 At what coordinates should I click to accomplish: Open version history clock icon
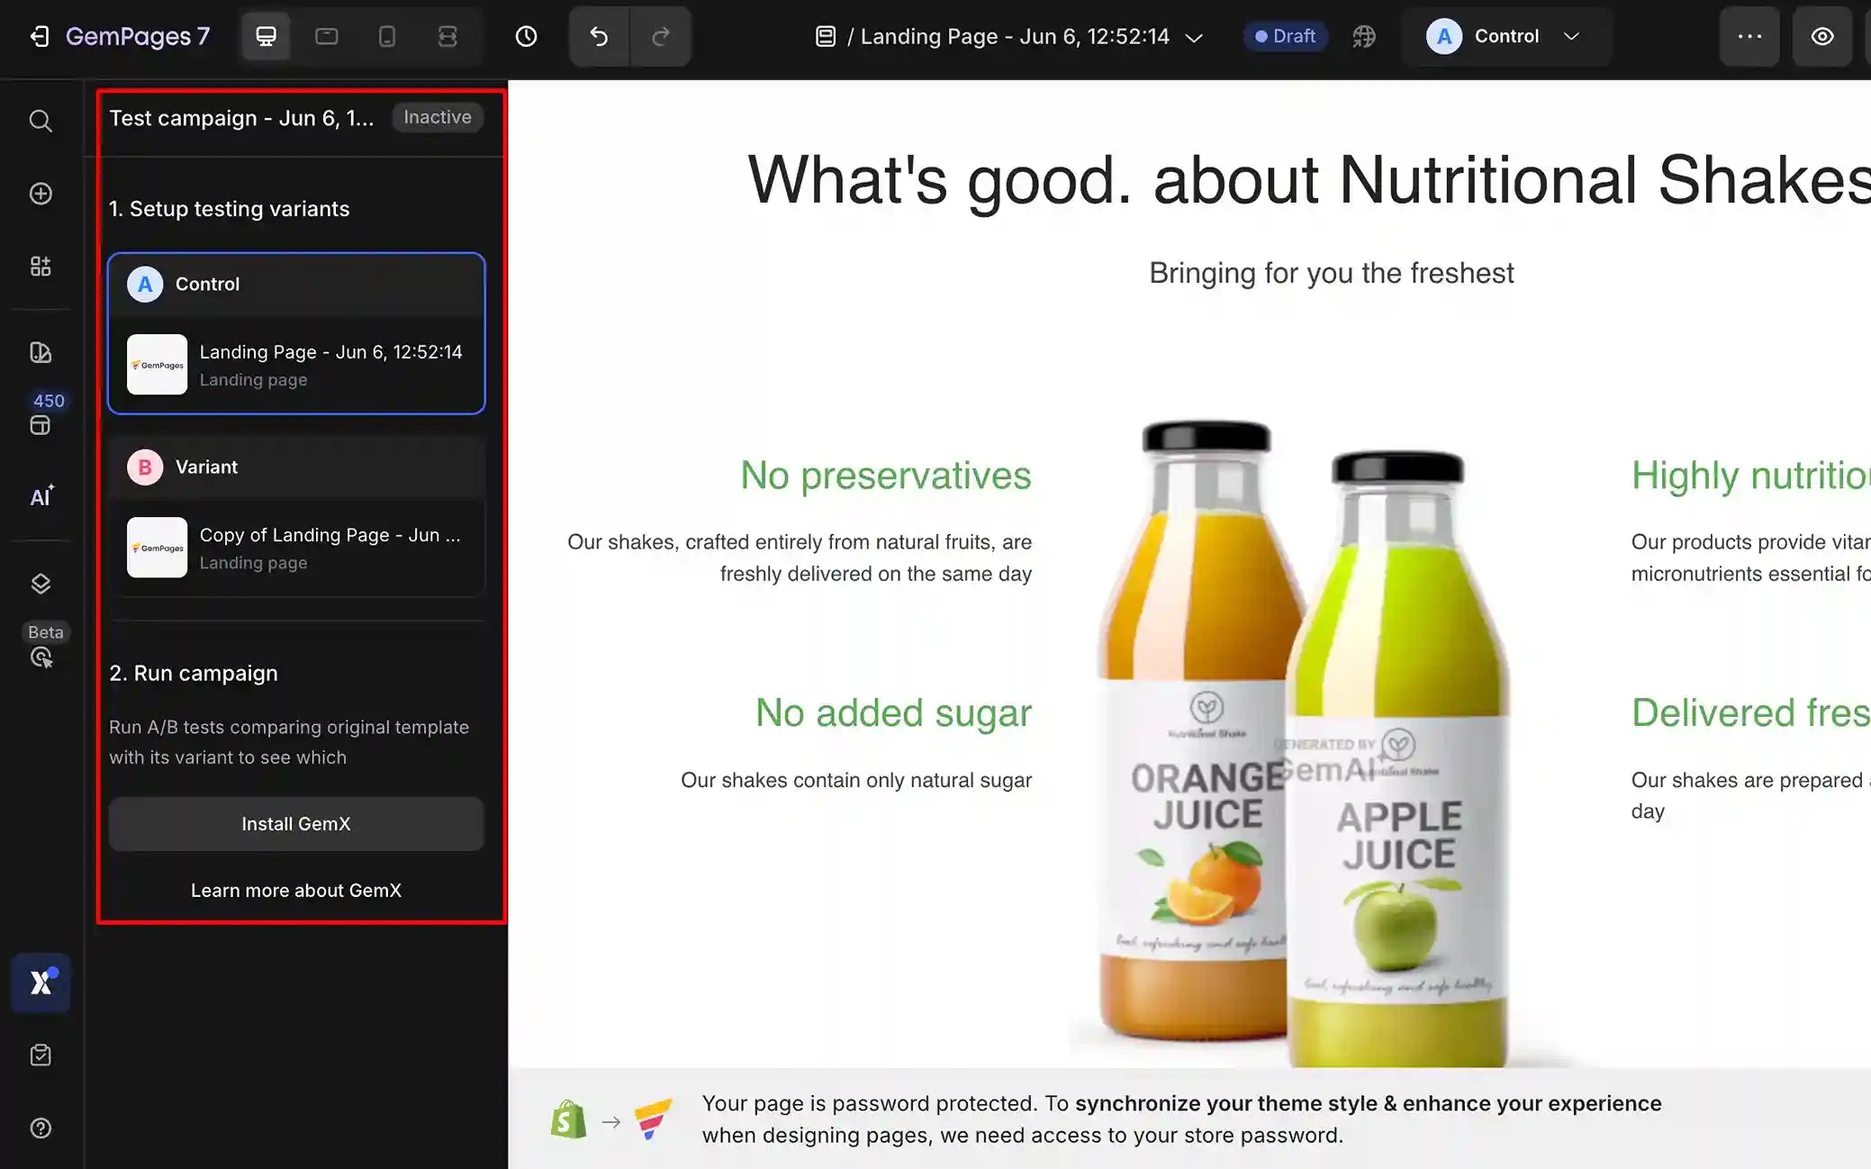(x=526, y=36)
